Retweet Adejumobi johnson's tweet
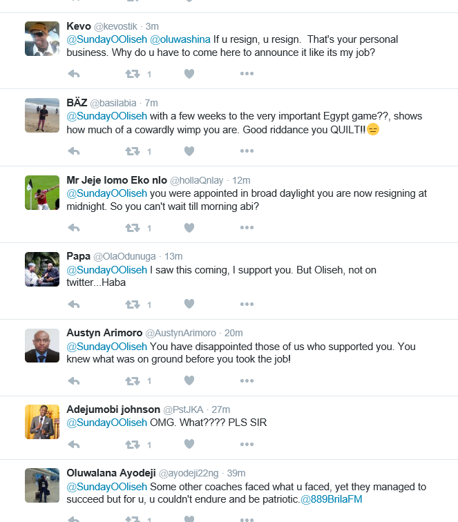The image size is (458, 522). tap(133, 445)
